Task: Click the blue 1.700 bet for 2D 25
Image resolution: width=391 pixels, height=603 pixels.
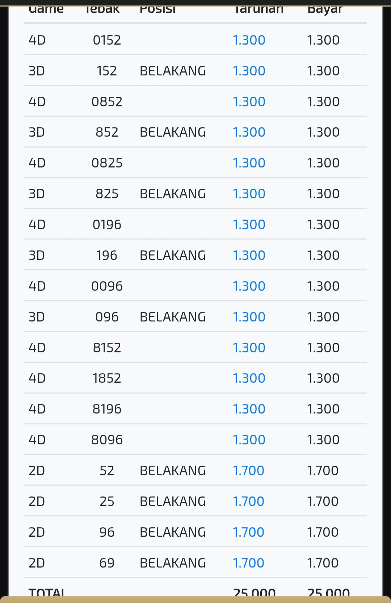Action: (248, 502)
